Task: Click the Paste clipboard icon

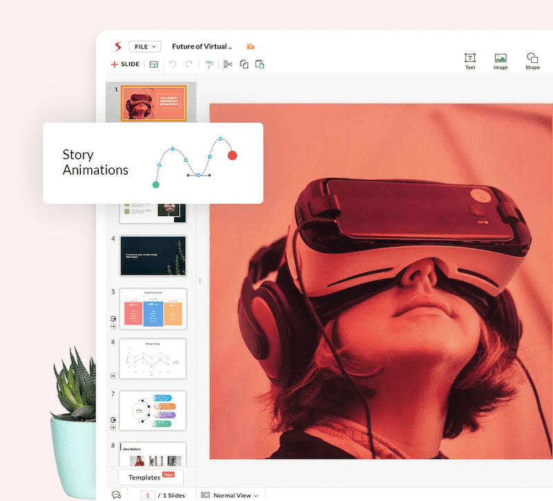Action: [x=260, y=64]
